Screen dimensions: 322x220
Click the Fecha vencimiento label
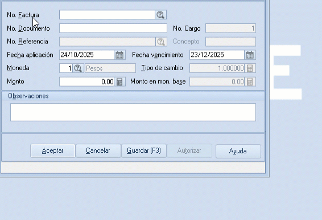coord(158,55)
